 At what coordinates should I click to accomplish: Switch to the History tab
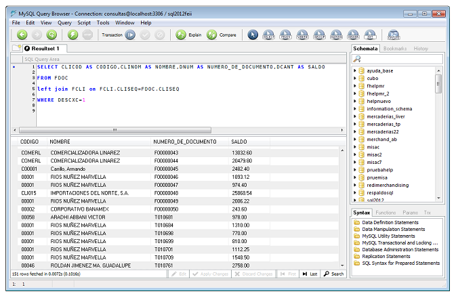[421, 49]
